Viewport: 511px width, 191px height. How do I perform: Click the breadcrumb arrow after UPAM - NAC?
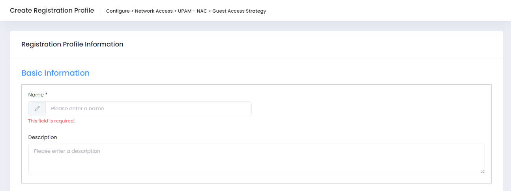coord(210,11)
